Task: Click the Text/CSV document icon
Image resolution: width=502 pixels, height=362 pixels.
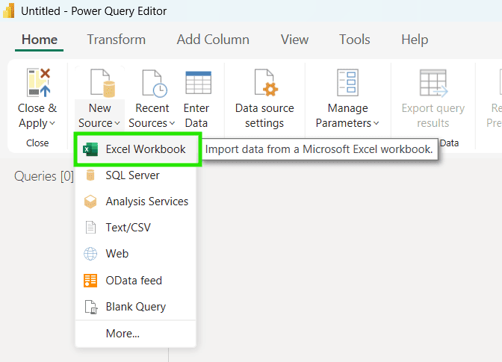Action: coord(90,228)
